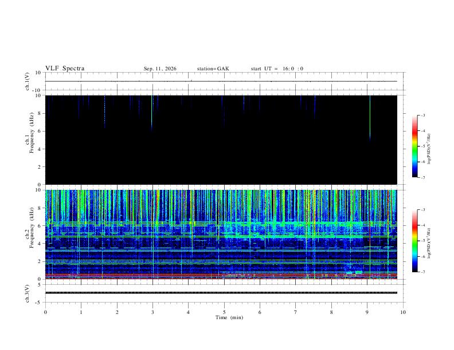This screenshot has height=350, width=454.
Task: Click the VLF Spectra title text
Action: tap(65, 69)
